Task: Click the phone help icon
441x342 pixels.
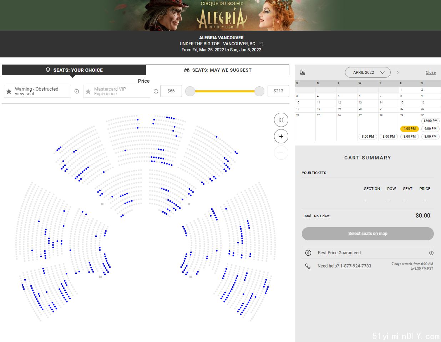Action: 308,266
